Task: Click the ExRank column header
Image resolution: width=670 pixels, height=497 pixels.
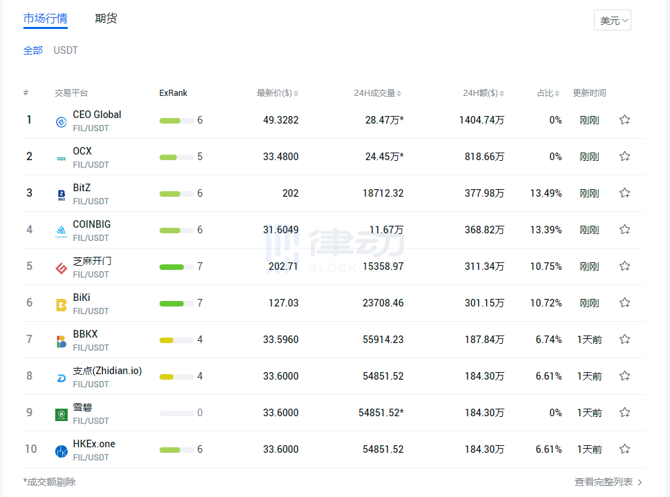Action: 173,93
